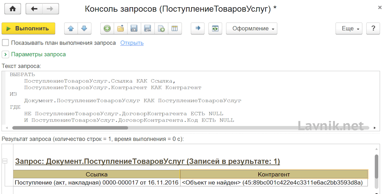Add new query with green plus icon
384x194 pixels.
click(x=107, y=28)
